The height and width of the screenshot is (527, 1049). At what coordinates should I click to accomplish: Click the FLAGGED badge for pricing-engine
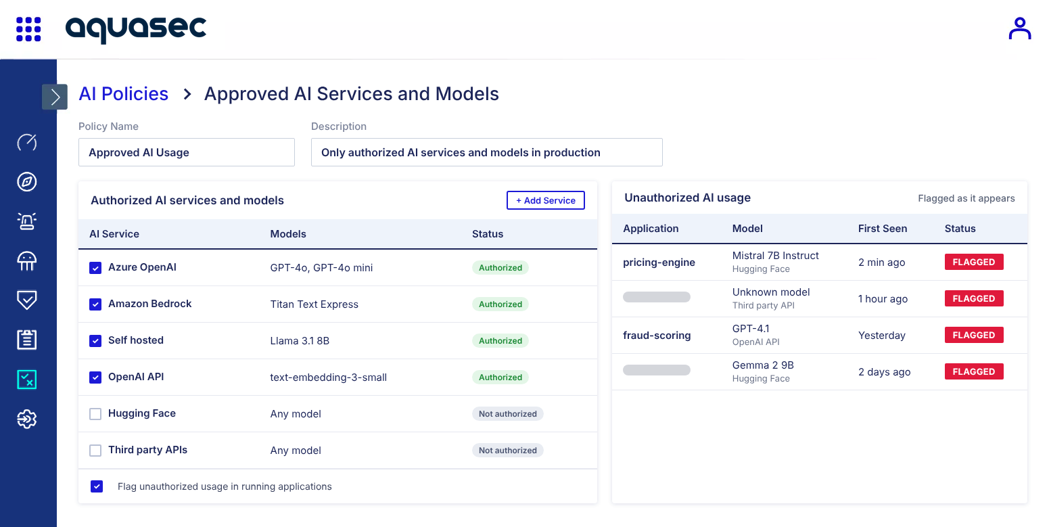974,262
